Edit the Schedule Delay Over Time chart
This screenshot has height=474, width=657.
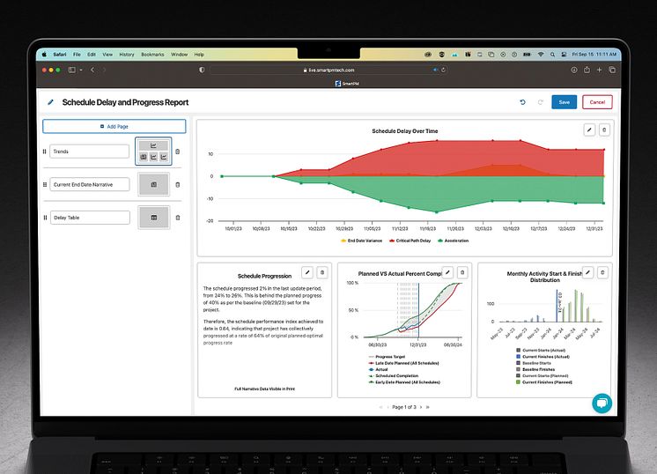pyautogui.click(x=589, y=130)
